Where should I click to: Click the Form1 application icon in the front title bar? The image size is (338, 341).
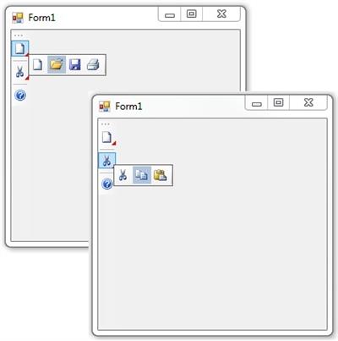pos(105,107)
